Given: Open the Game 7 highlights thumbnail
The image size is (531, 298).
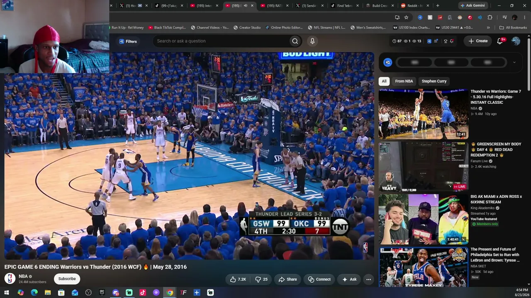Looking at the screenshot, I should pyautogui.click(x=423, y=114).
